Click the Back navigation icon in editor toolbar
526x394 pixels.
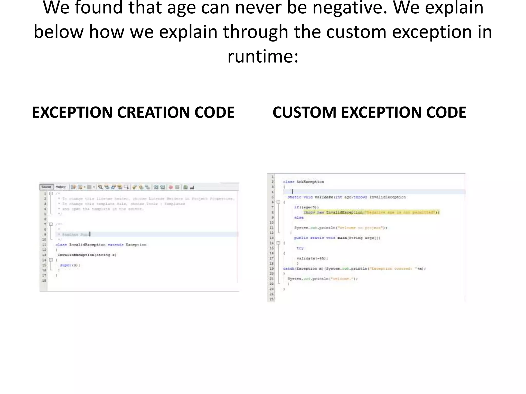coord(80,187)
